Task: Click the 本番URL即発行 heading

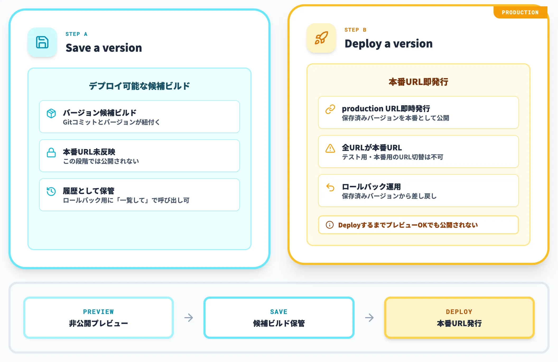Action: (418, 82)
